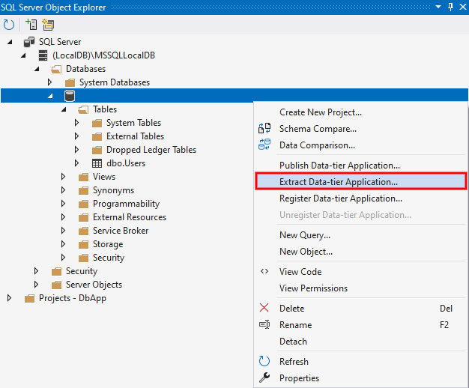Close the SQL Server Object Explorer panel

click(463, 7)
